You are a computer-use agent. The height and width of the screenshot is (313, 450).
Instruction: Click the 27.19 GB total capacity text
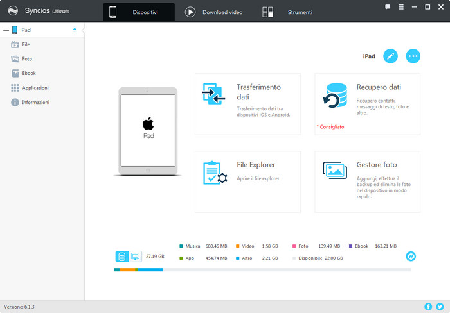(155, 257)
